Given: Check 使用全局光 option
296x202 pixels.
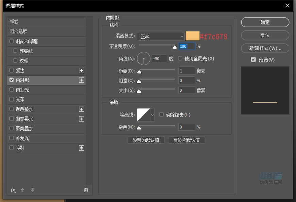Looking at the screenshot, I should pyautogui.click(x=180, y=58).
